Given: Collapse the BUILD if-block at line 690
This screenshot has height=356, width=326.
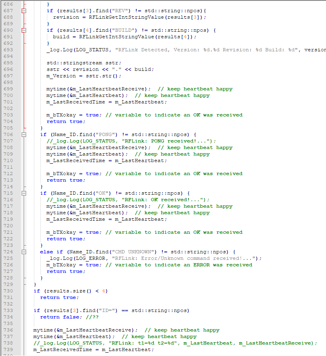Looking at the screenshot, I should pyautogui.click(x=24, y=30).
